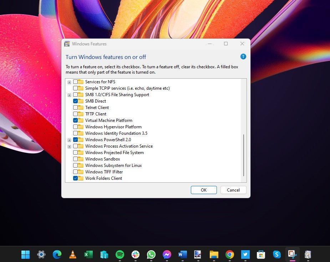Click OK to apply feature changes

[204, 190]
